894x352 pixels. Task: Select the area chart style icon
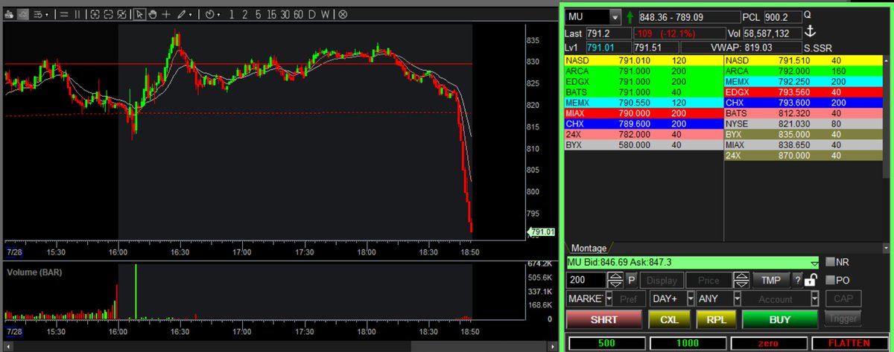click(x=23, y=14)
